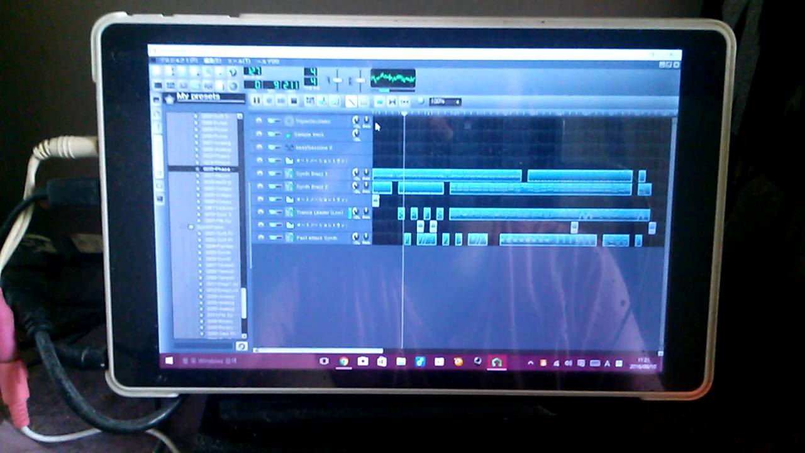Click the TripleOscillator instrument name button
Screen dimensions: 805x453
pos(317,121)
